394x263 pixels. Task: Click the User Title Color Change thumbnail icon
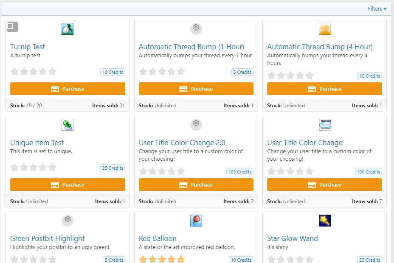tap(325, 125)
